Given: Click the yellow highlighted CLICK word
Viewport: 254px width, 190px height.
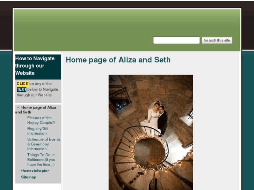Looking at the screenshot, I should [22, 84].
